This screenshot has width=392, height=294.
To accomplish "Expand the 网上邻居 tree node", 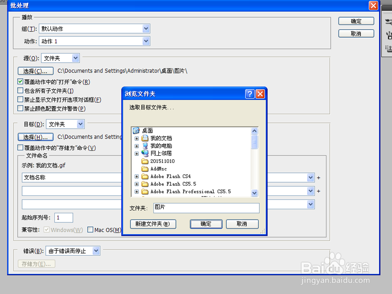I will pyautogui.click(x=137, y=153).
